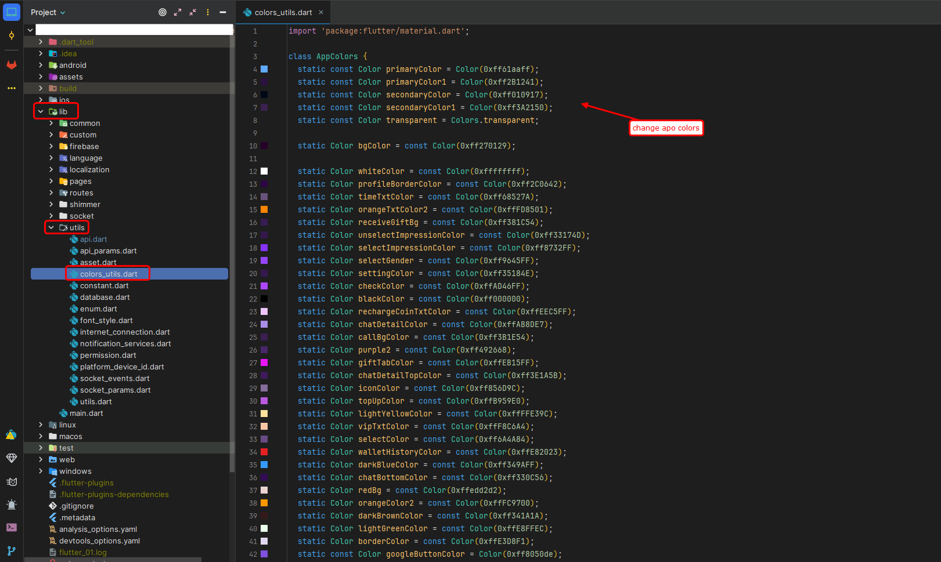This screenshot has height=562, width=941.
Task: Expand all items in Project tree
Action: tap(178, 12)
